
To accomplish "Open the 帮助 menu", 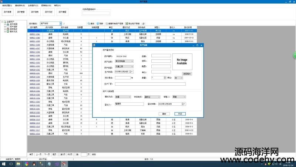I will pos(57,6).
